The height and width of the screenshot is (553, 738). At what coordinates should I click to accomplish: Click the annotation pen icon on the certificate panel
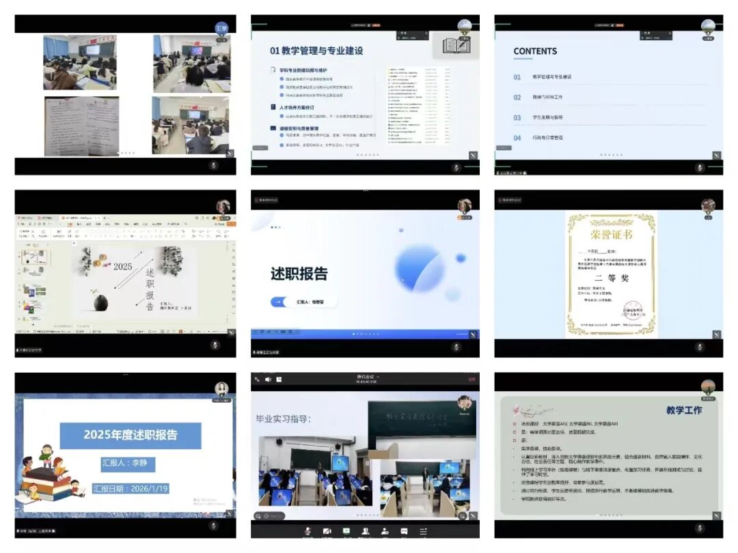[716, 335]
